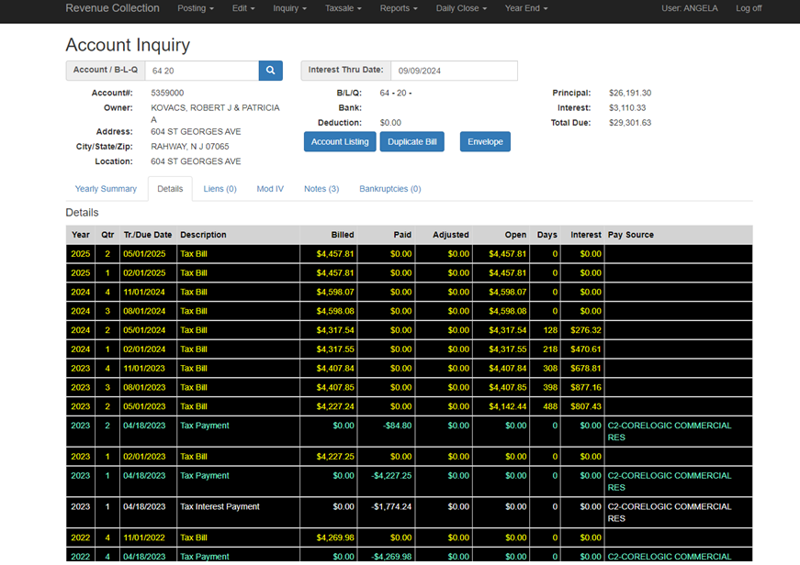Click the $4,598.07 billed amount
800x565 pixels.
[x=334, y=292]
